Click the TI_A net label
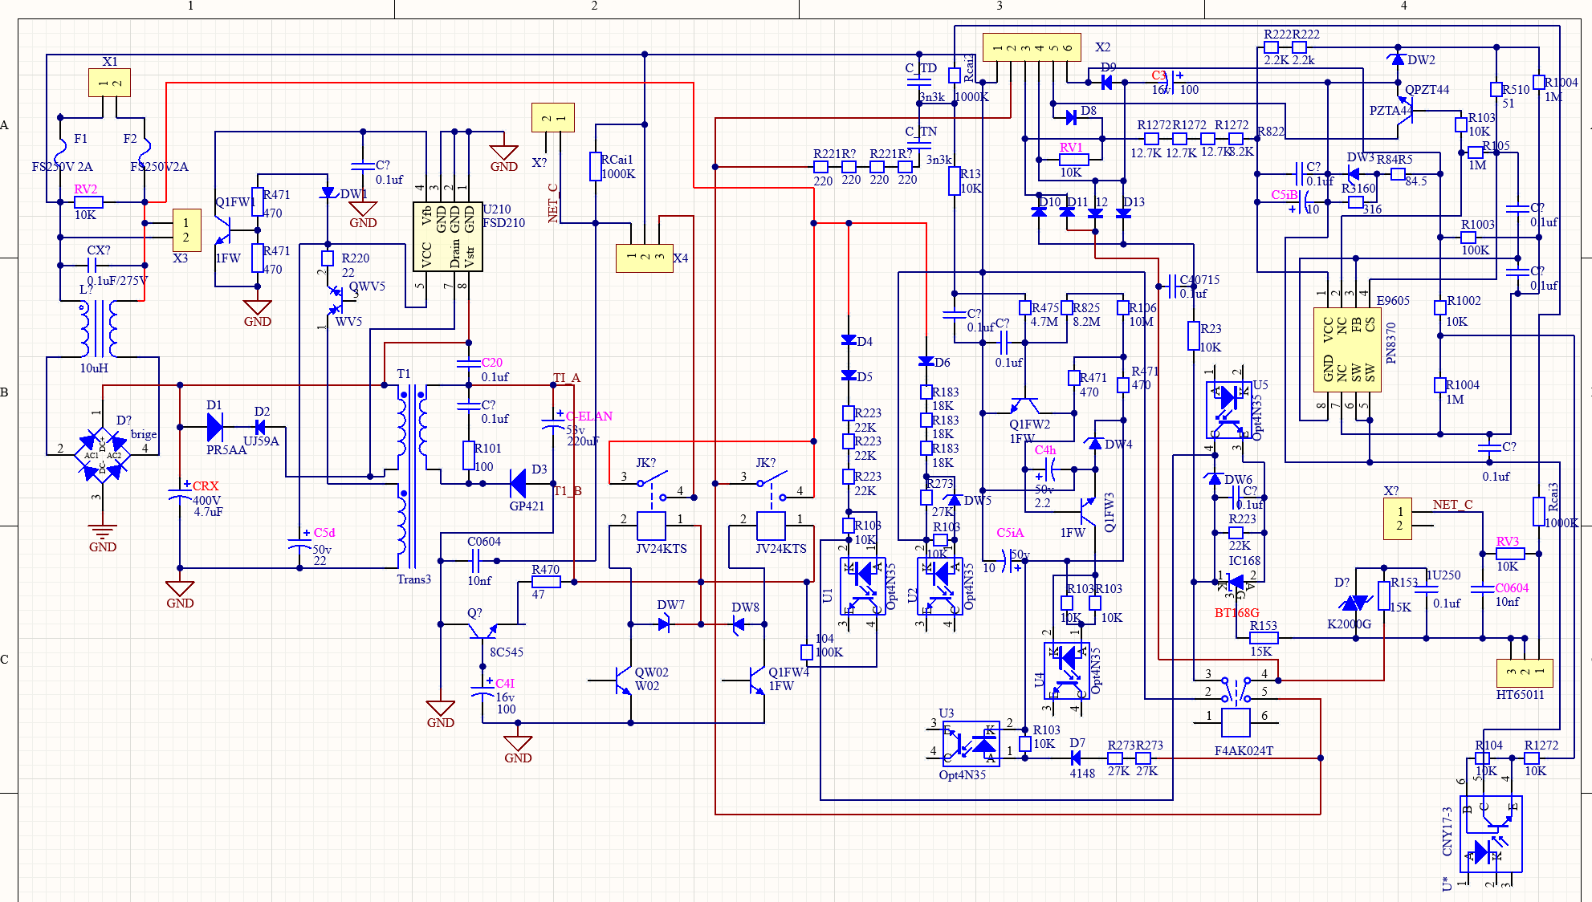Viewport: 1592px width, 902px height. 567,377
